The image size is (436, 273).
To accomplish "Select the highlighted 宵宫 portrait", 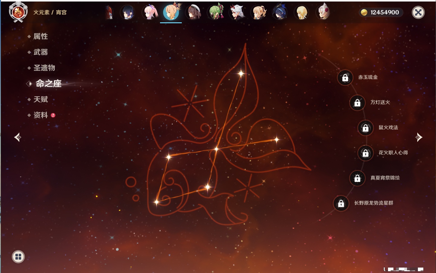I will (171, 12).
